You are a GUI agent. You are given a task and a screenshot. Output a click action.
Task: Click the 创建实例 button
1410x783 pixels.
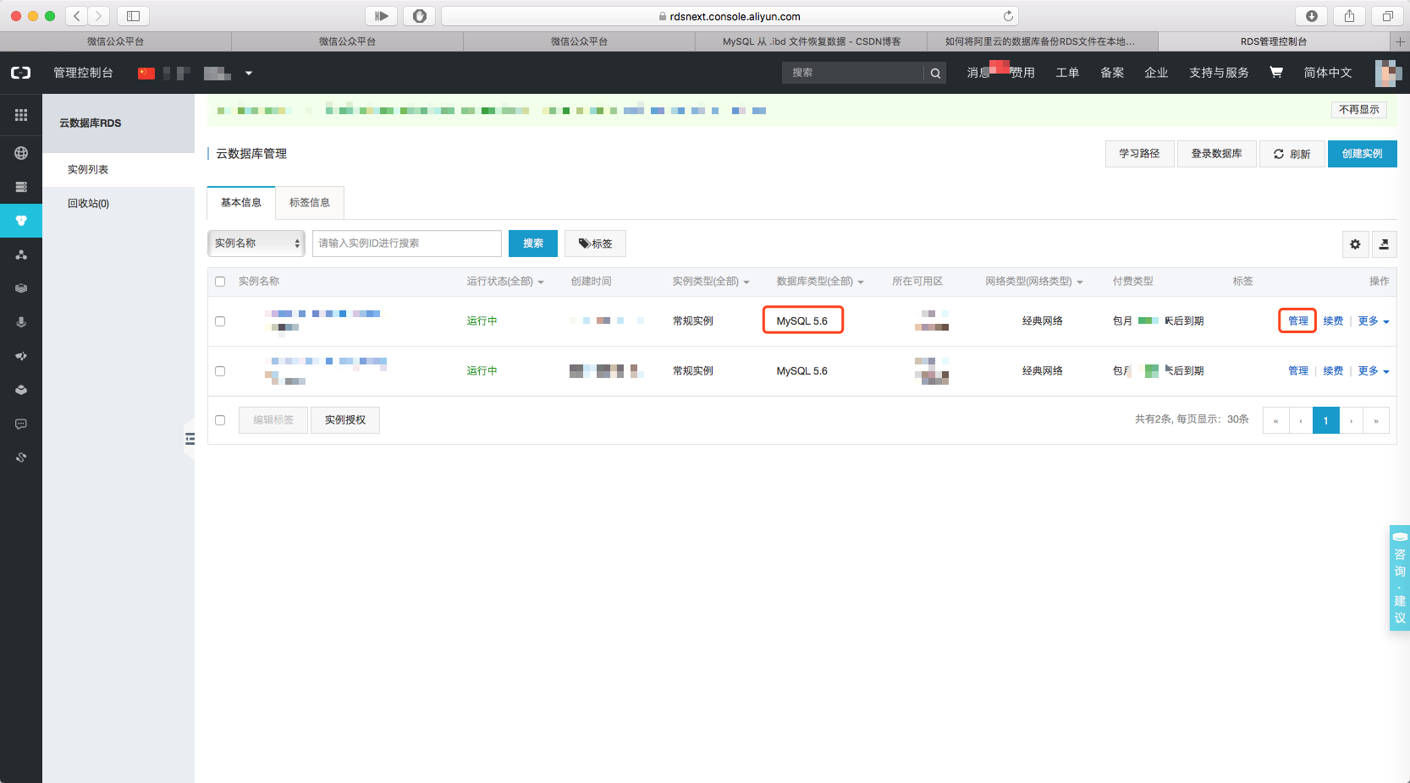point(1362,154)
